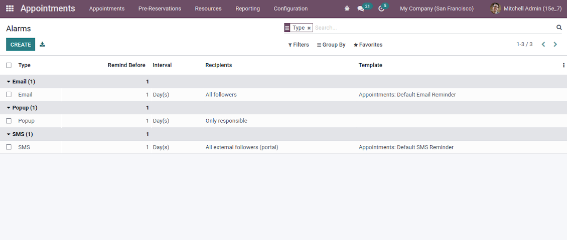Click into the Search input field
Viewport: 567px width, 240px height.
point(432,28)
